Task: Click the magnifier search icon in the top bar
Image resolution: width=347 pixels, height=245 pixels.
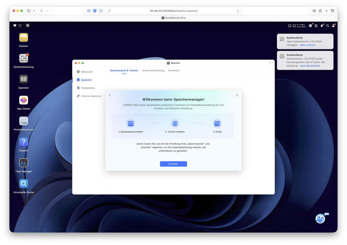Action: click(327, 26)
